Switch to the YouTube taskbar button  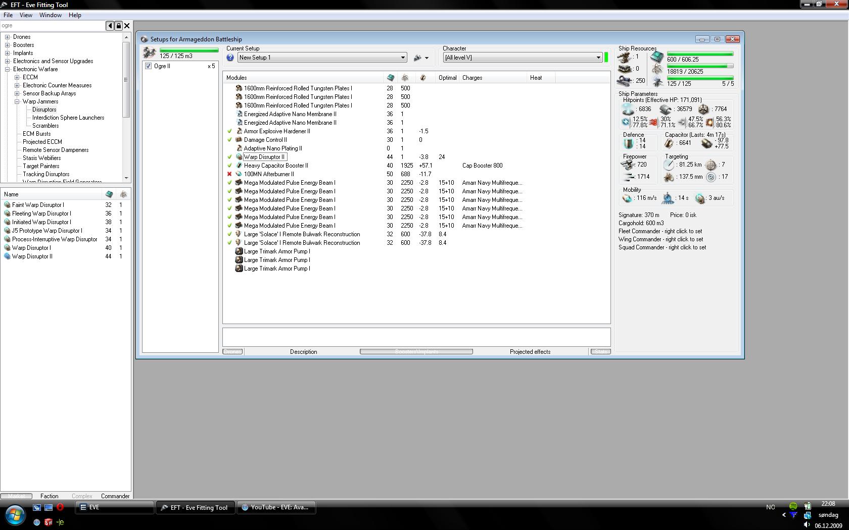click(277, 507)
